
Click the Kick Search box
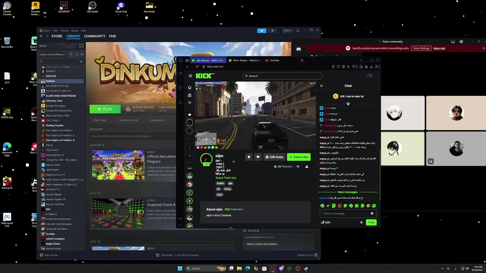pos(282,76)
